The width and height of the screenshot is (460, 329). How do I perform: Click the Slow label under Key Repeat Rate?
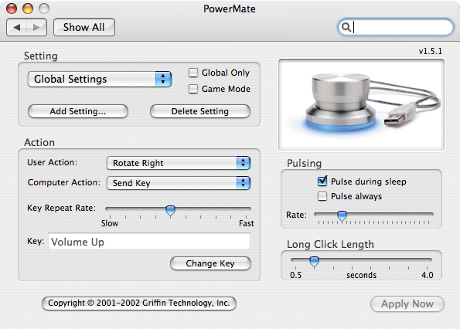(x=110, y=223)
